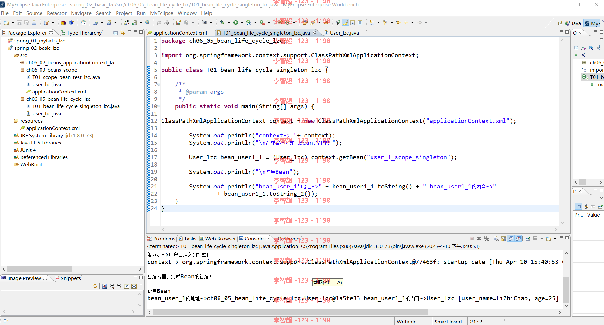
Task: Click editor line 24 closing brace
Action: click(163, 208)
